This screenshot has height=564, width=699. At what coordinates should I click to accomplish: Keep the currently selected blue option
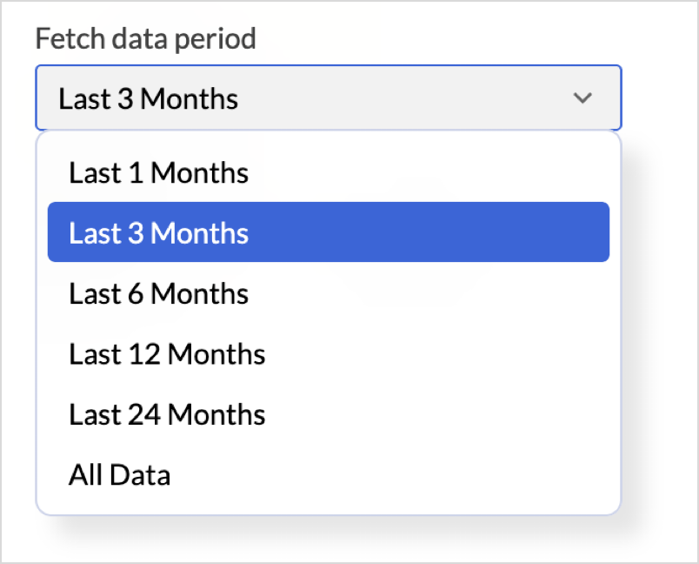(328, 233)
